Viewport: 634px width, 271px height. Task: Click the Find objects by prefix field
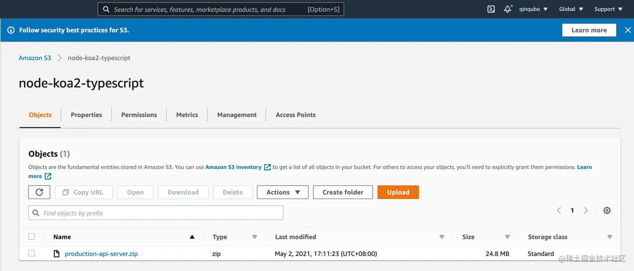155,212
